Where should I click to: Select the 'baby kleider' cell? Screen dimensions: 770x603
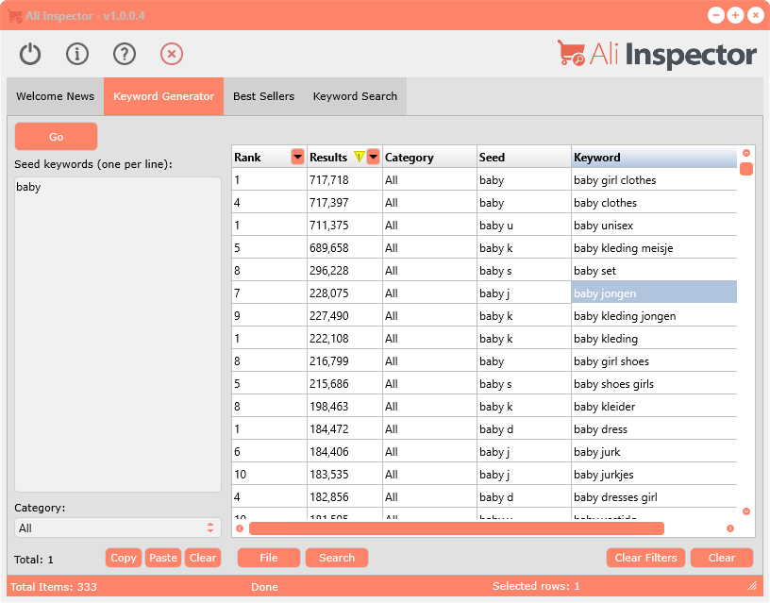coord(654,407)
